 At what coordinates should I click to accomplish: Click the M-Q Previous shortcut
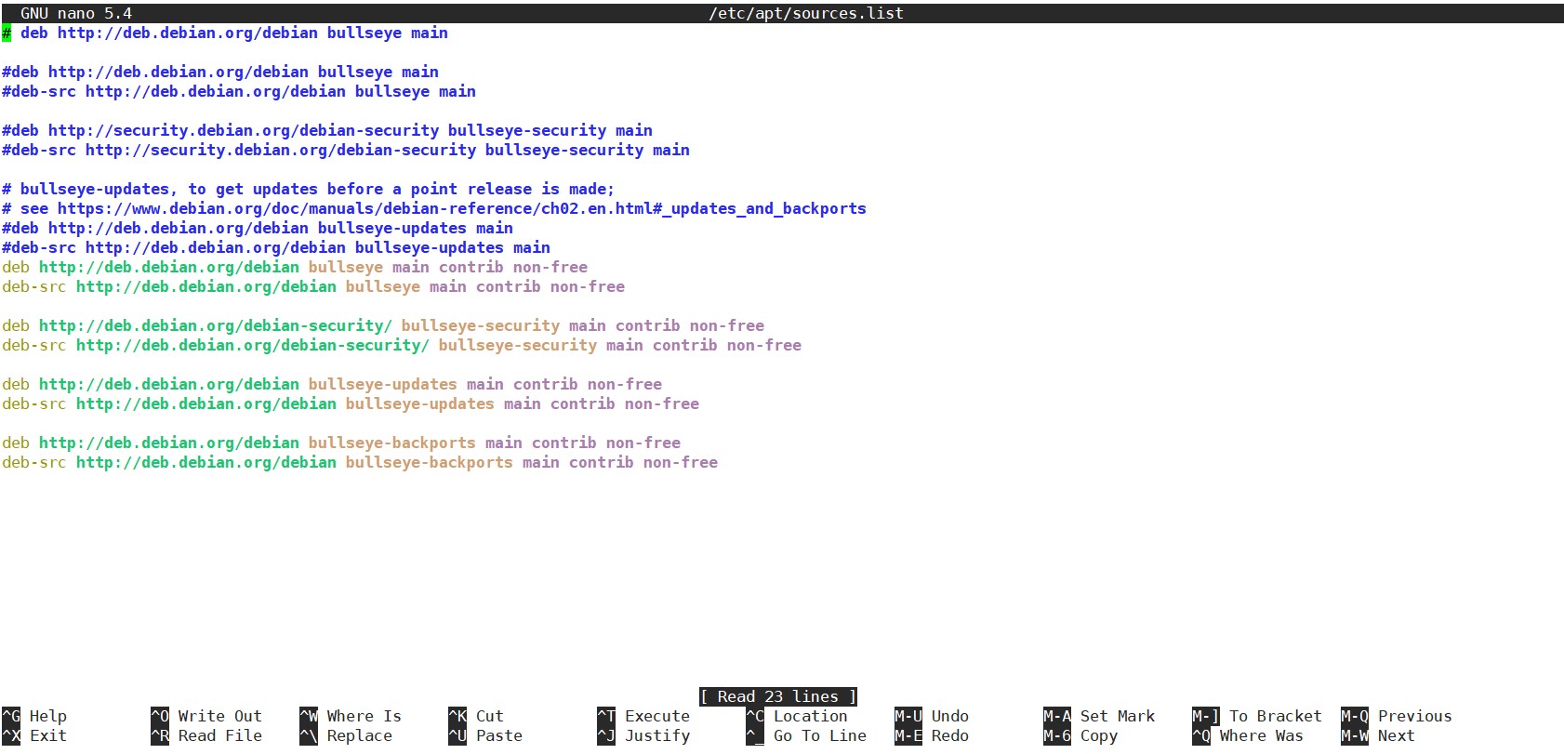[x=1397, y=716]
